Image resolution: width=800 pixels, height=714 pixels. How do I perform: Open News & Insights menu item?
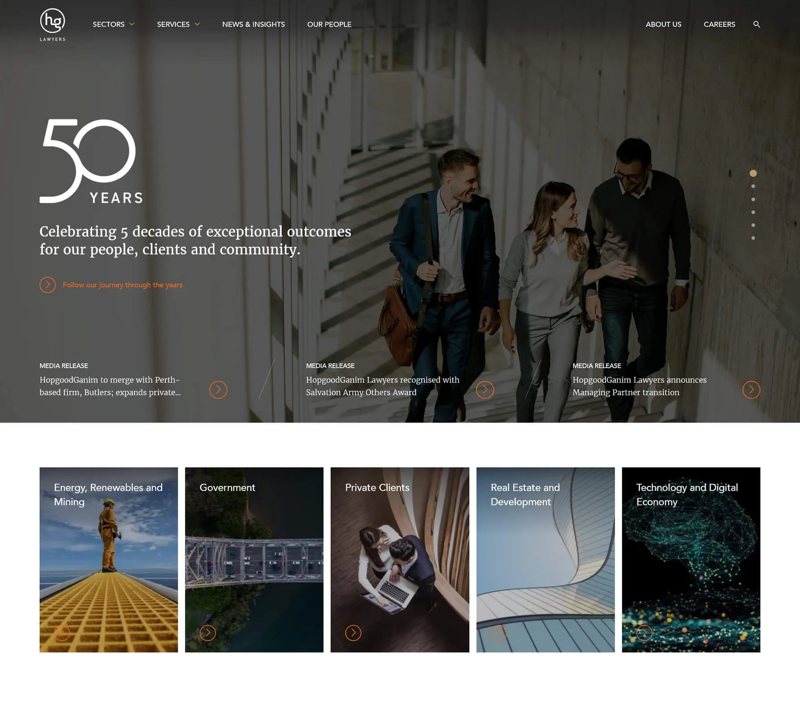pyautogui.click(x=254, y=24)
